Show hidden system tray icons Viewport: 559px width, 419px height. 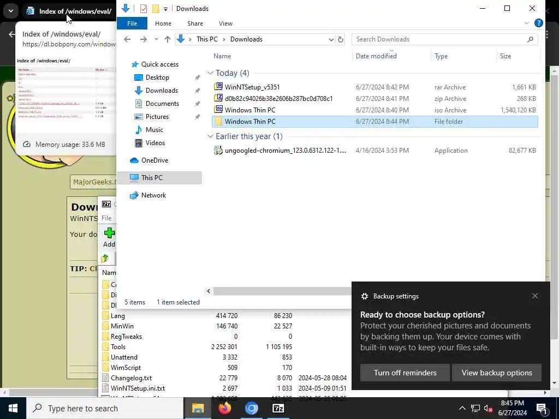pyautogui.click(x=462, y=408)
